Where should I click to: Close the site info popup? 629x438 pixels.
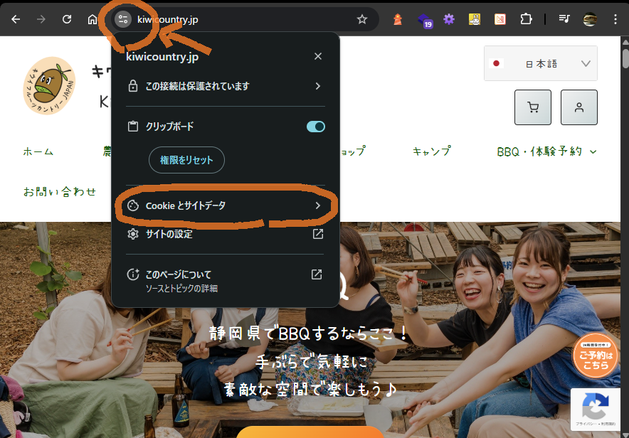click(318, 56)
